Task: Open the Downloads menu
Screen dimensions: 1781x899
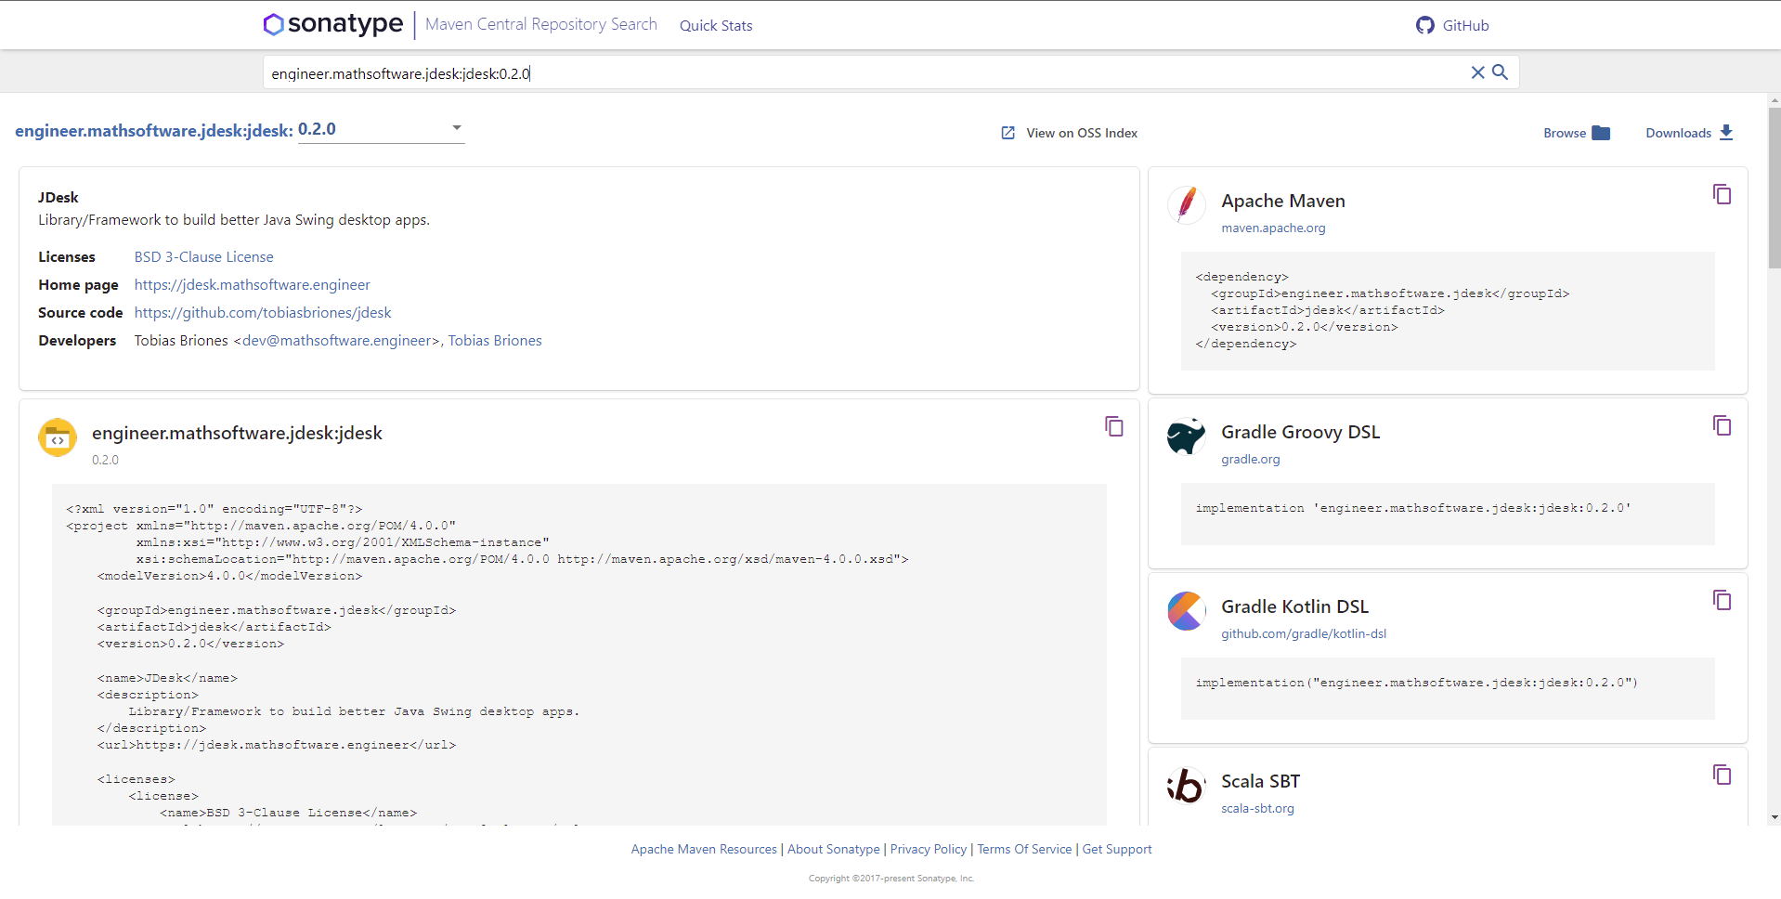Action: (x=1678, y=133)
